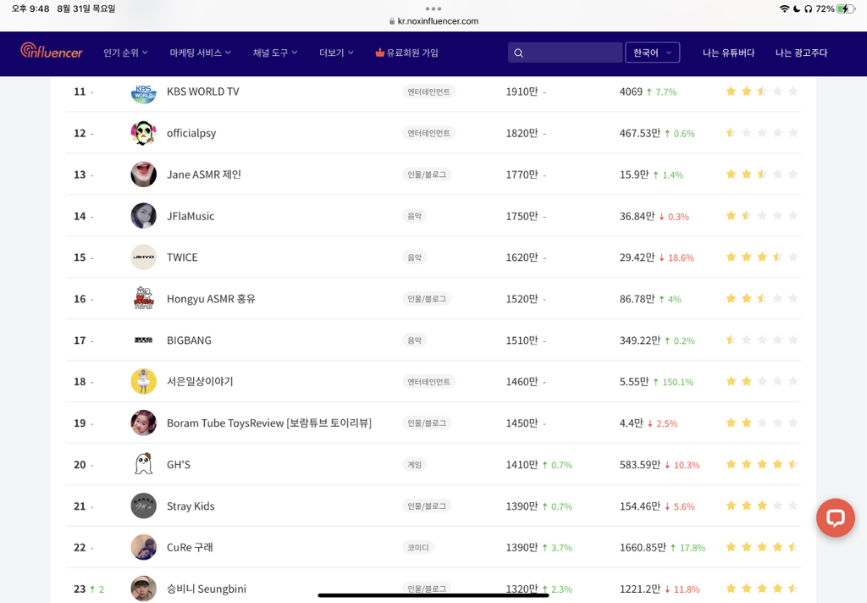Click 음악 tag on TWICE row
867x603 pixels.
(414, 257)
